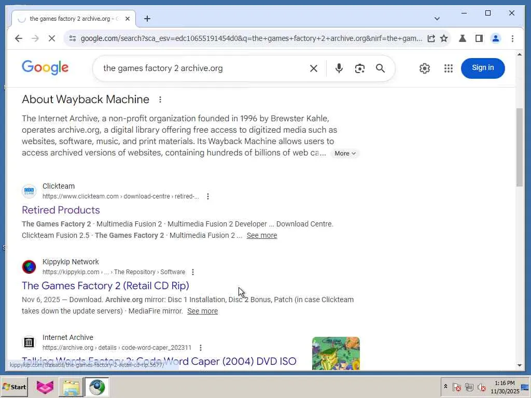This screenshot has width=531, height=398.
Task: Click the page scrollbar down arrow
Action: (520, 365)
